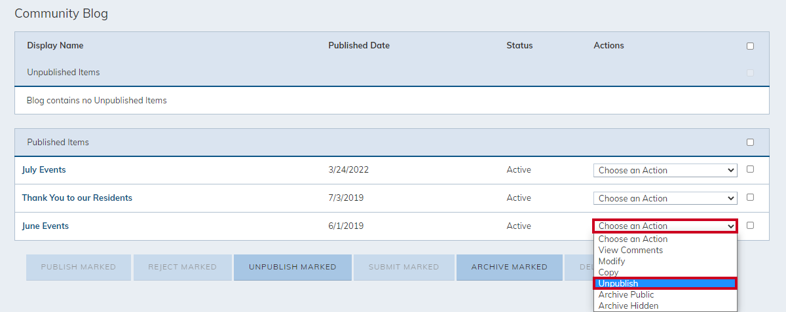
Task: Select Archive Public option
Action: [x=665, y=294]
